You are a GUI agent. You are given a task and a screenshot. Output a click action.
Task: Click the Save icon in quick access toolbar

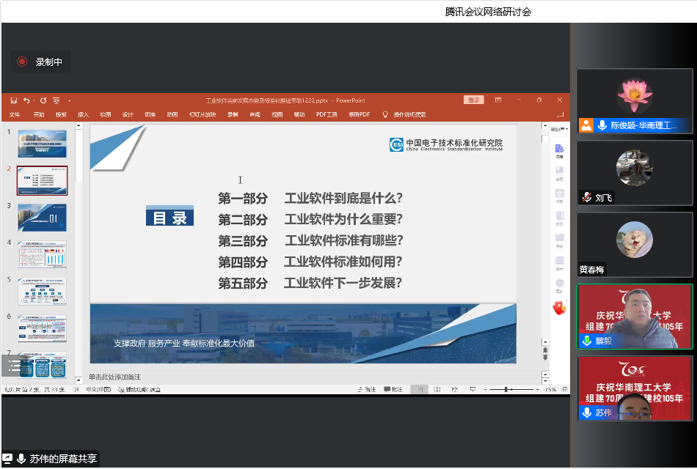pos(13,100)
